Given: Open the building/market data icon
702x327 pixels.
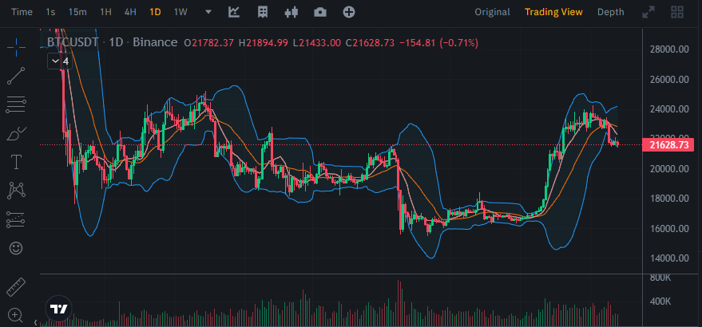Looking at the screenshot, I should [x=263, y=12].
